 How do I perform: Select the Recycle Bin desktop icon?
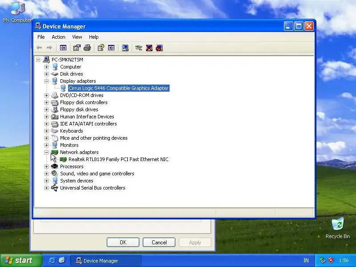(x=338, y=228)
